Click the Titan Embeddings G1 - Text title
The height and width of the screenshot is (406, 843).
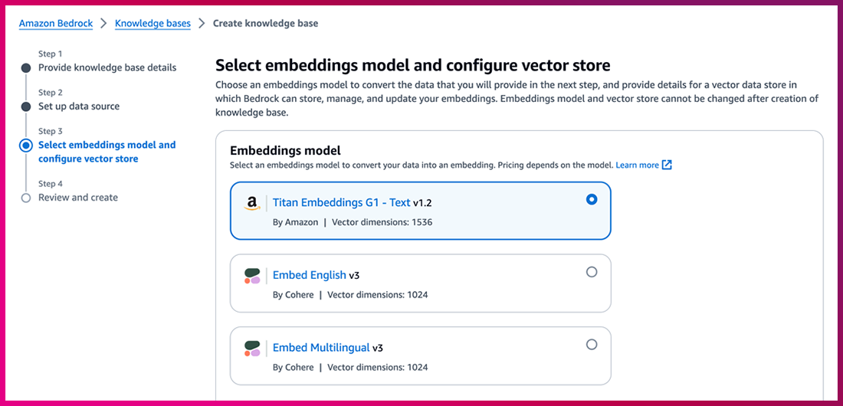(342, 202)
